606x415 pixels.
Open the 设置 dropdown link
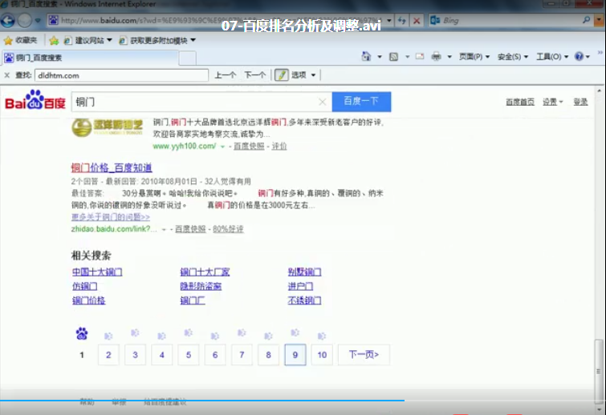coord(553,102)
